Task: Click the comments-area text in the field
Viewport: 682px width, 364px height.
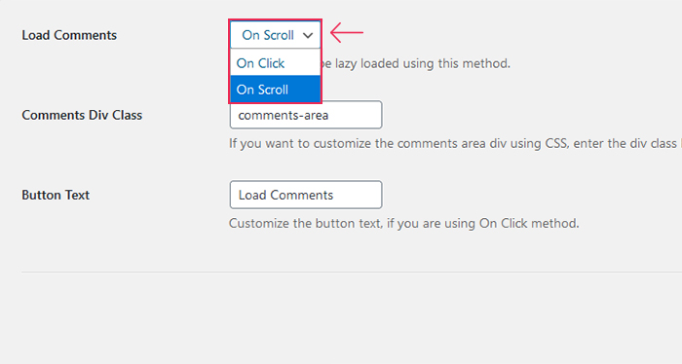Action: 284,116
